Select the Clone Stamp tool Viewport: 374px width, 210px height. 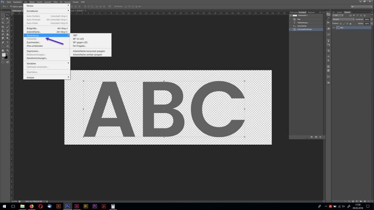click(x=3, y=31)
